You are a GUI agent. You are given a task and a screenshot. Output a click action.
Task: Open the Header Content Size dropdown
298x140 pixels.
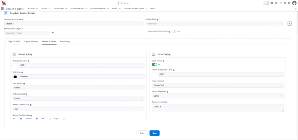pos(78,109)
